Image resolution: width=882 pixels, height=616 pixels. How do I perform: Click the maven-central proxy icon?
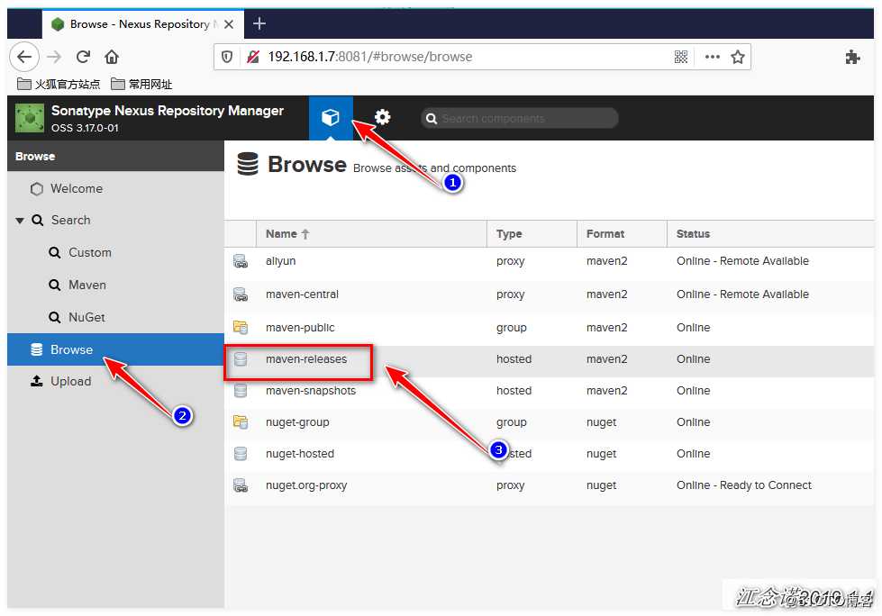click(241, 294)
